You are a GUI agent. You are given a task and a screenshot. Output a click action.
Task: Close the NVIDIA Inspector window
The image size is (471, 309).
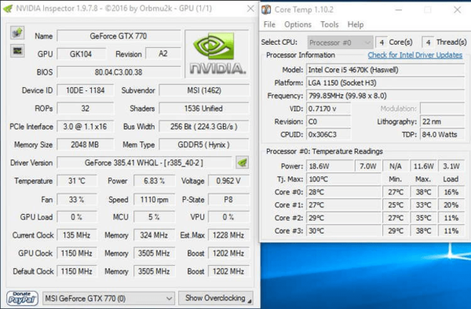(250, 9)
